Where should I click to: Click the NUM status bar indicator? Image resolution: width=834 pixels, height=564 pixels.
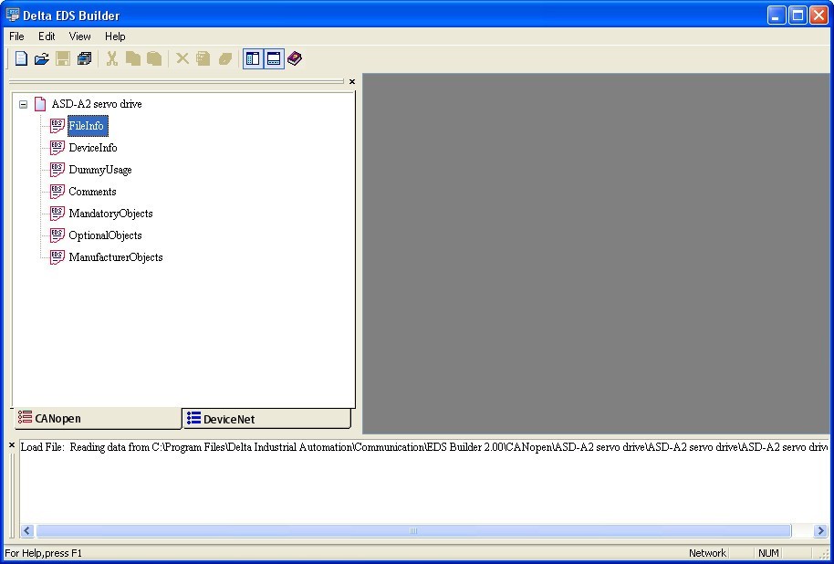(x=768, y=553)
